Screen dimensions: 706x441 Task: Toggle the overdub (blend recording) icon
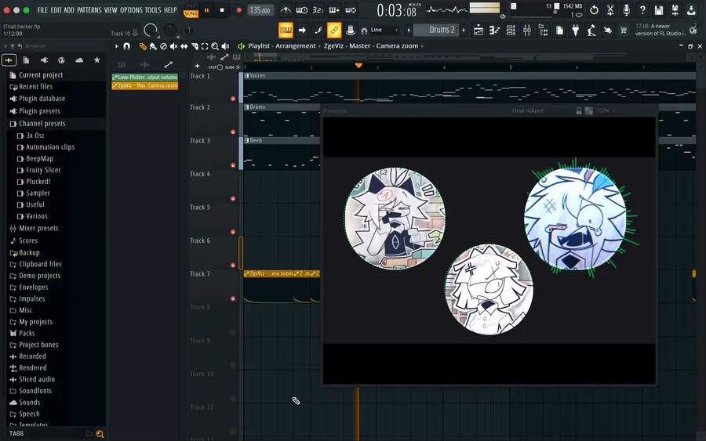tap(334, 10)
